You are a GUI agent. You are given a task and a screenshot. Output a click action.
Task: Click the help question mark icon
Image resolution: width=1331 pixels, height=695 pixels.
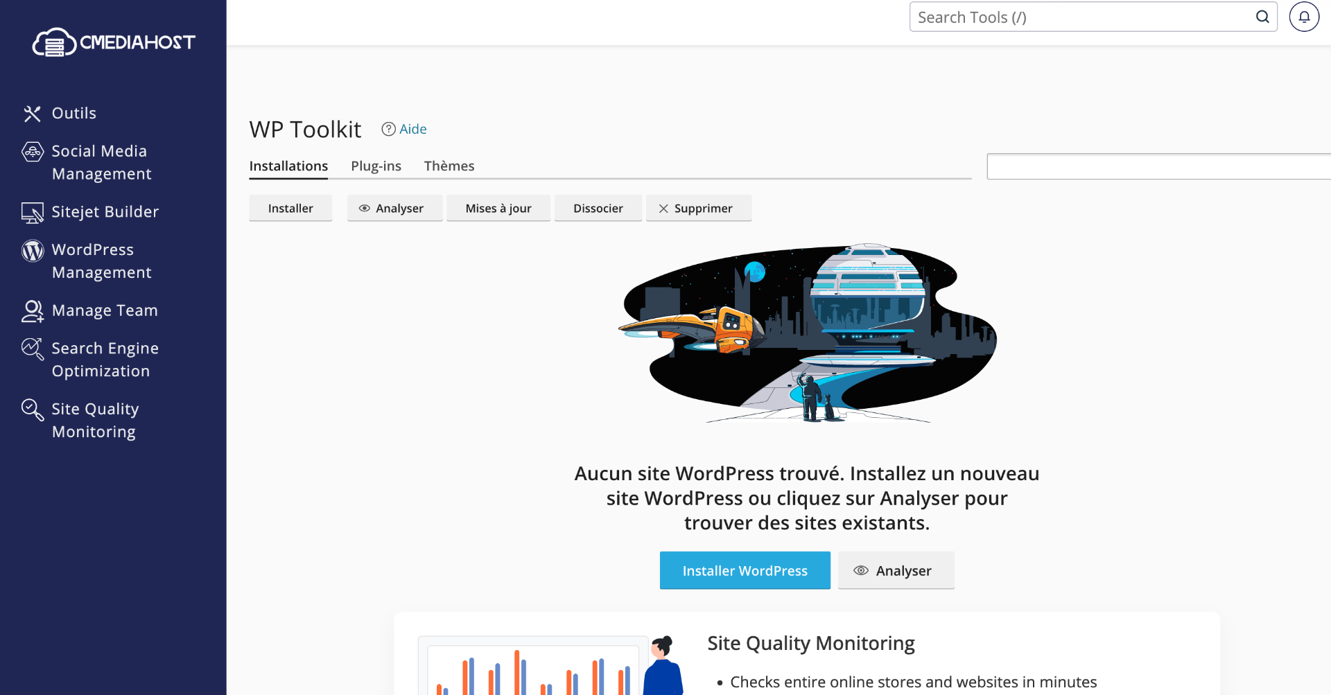(389, 129)
